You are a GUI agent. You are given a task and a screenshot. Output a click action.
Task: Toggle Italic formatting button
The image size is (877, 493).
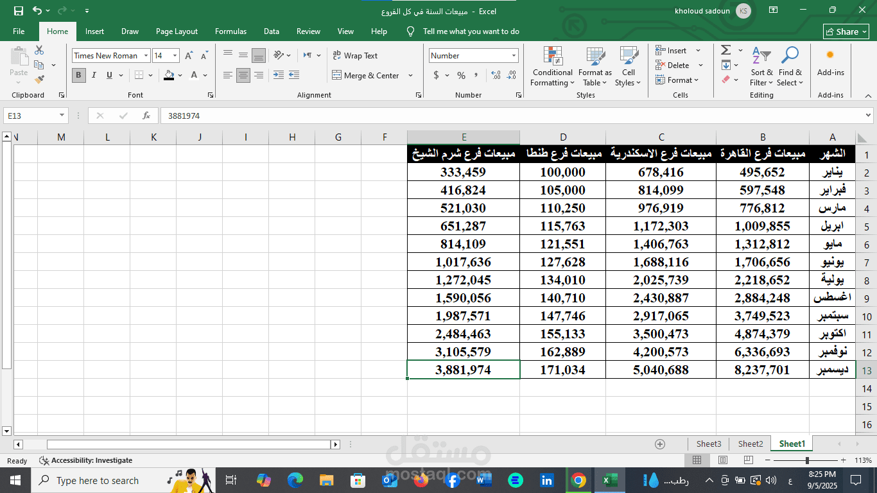(x=94, y=75)
